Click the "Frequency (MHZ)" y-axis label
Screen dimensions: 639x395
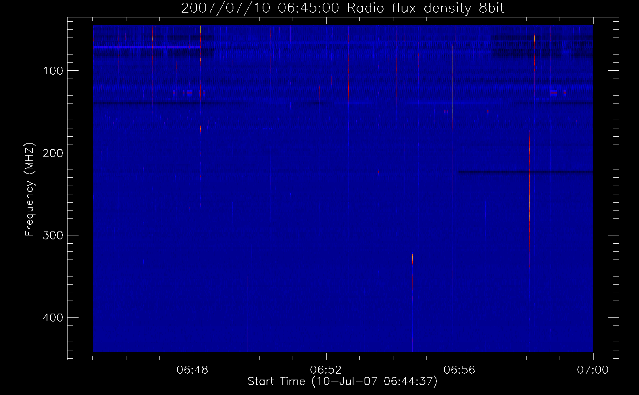[x=29, y=189]
